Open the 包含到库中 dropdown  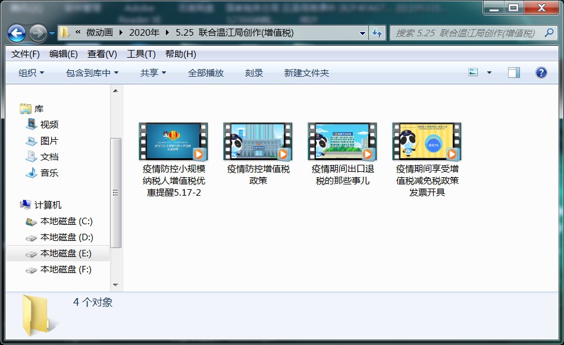[x=92, y=73]
